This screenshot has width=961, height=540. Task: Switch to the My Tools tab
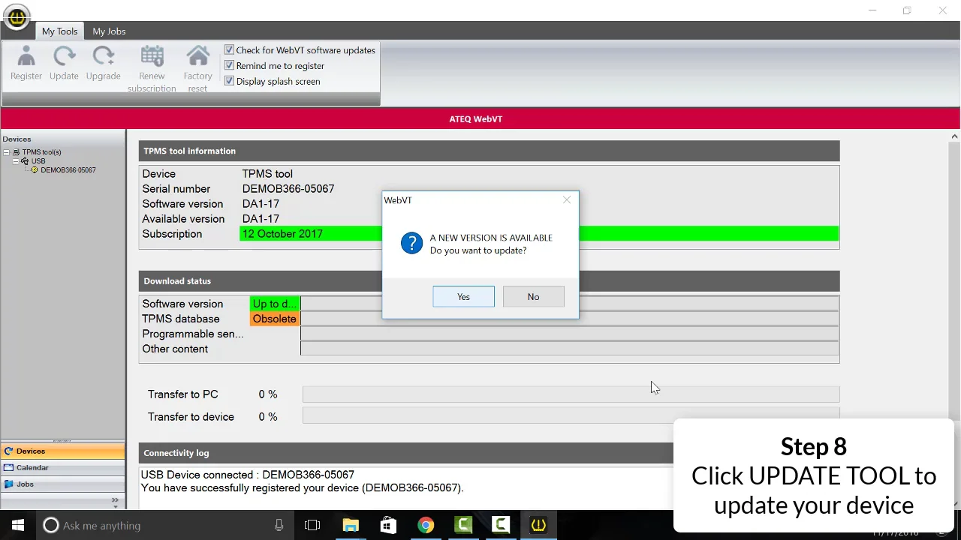59,31
